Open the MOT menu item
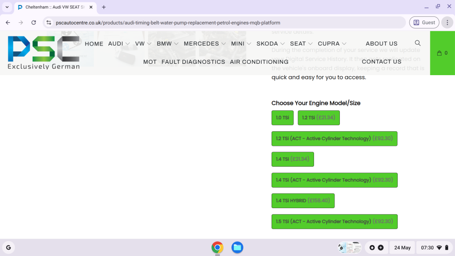The width and height of the screenshot is (455, 256). [x=150, y=62]
